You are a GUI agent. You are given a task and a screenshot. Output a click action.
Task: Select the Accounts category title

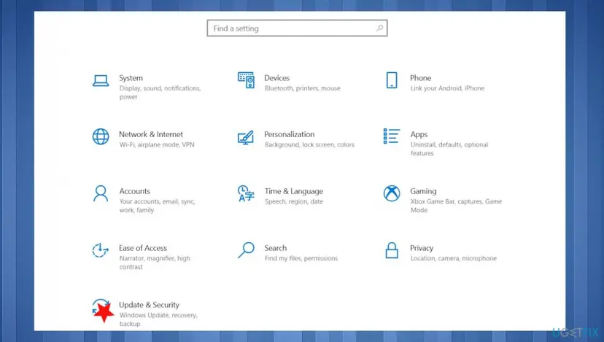point(134,191)
